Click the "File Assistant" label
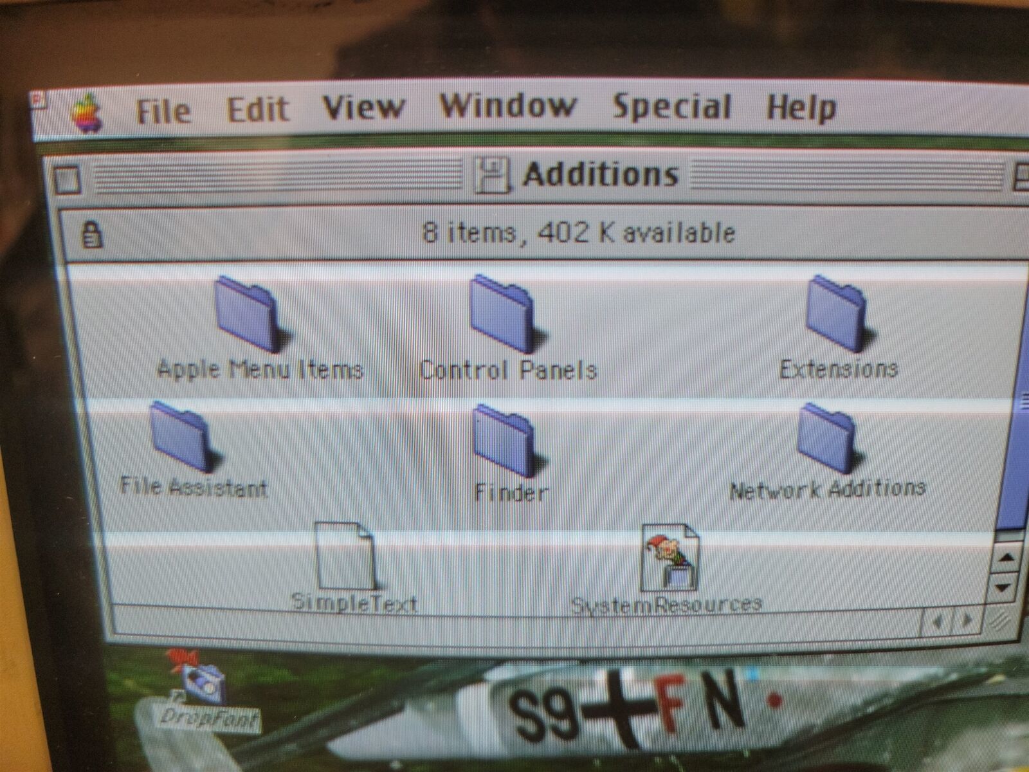Viewport: 1029px width, 772px height. pyautogui.click(x=194, y=487)
